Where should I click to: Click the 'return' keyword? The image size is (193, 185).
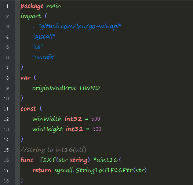click(x=42, y=170)
